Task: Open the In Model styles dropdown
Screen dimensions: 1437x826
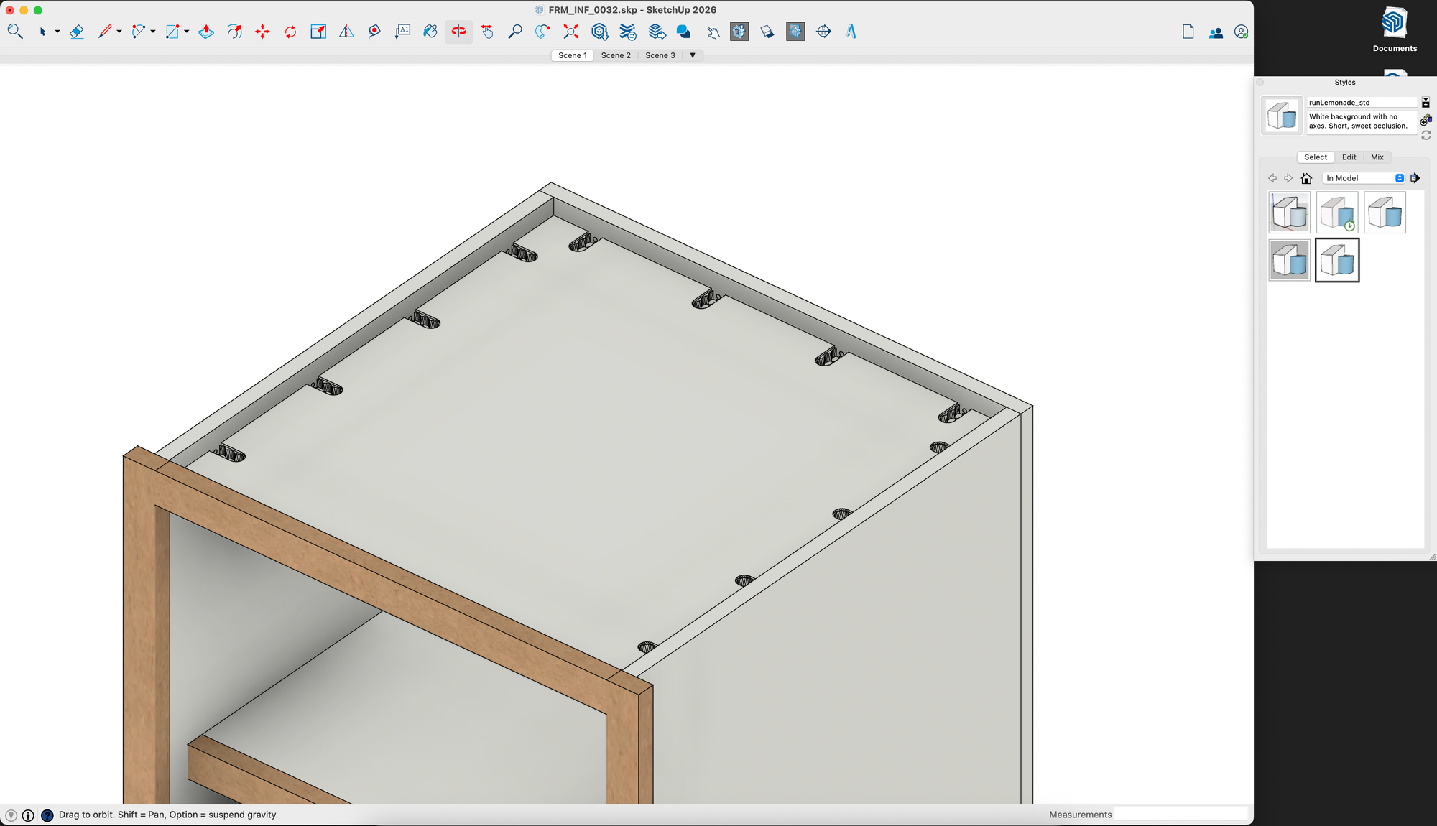Action: click(1364, 178)
